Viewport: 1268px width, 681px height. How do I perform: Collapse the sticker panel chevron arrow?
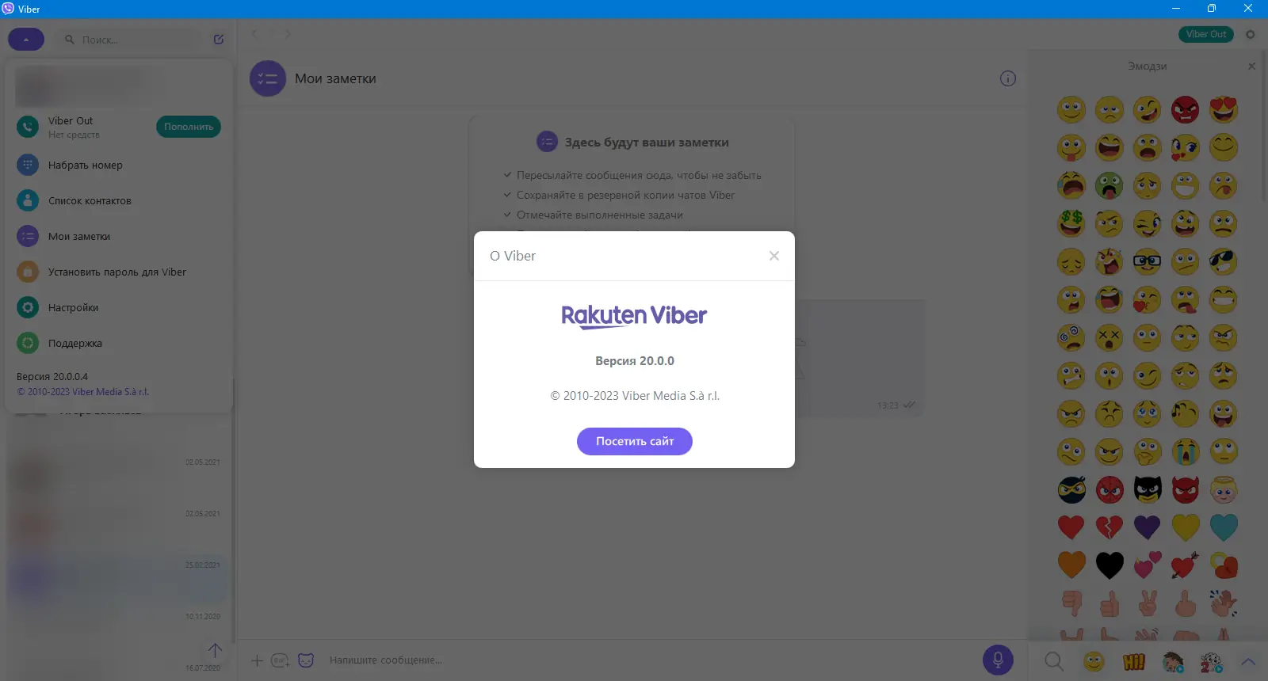coord(1248,661)
